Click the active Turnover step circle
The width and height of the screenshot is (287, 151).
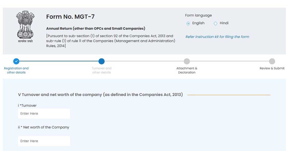(x=101, y=61)
